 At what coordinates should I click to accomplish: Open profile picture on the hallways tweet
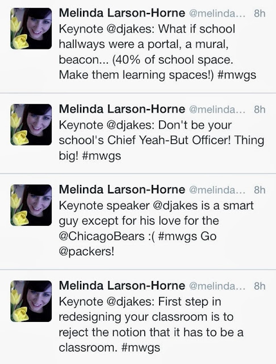point(31,28)
